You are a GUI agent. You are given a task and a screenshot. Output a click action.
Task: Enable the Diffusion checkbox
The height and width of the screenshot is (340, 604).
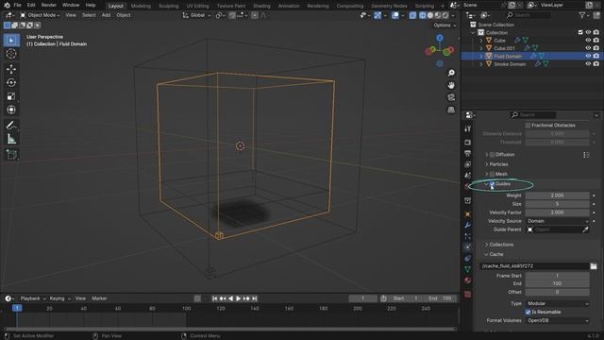pos(493,155)
